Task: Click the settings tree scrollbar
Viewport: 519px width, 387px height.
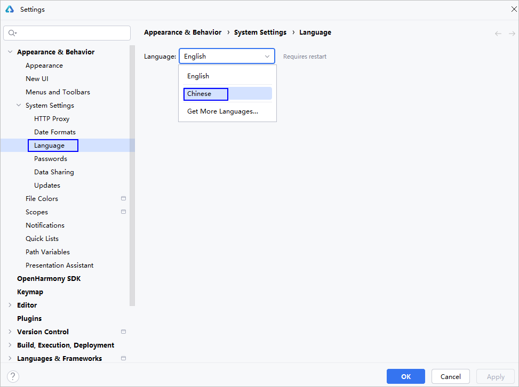Action: coord(132,176)
